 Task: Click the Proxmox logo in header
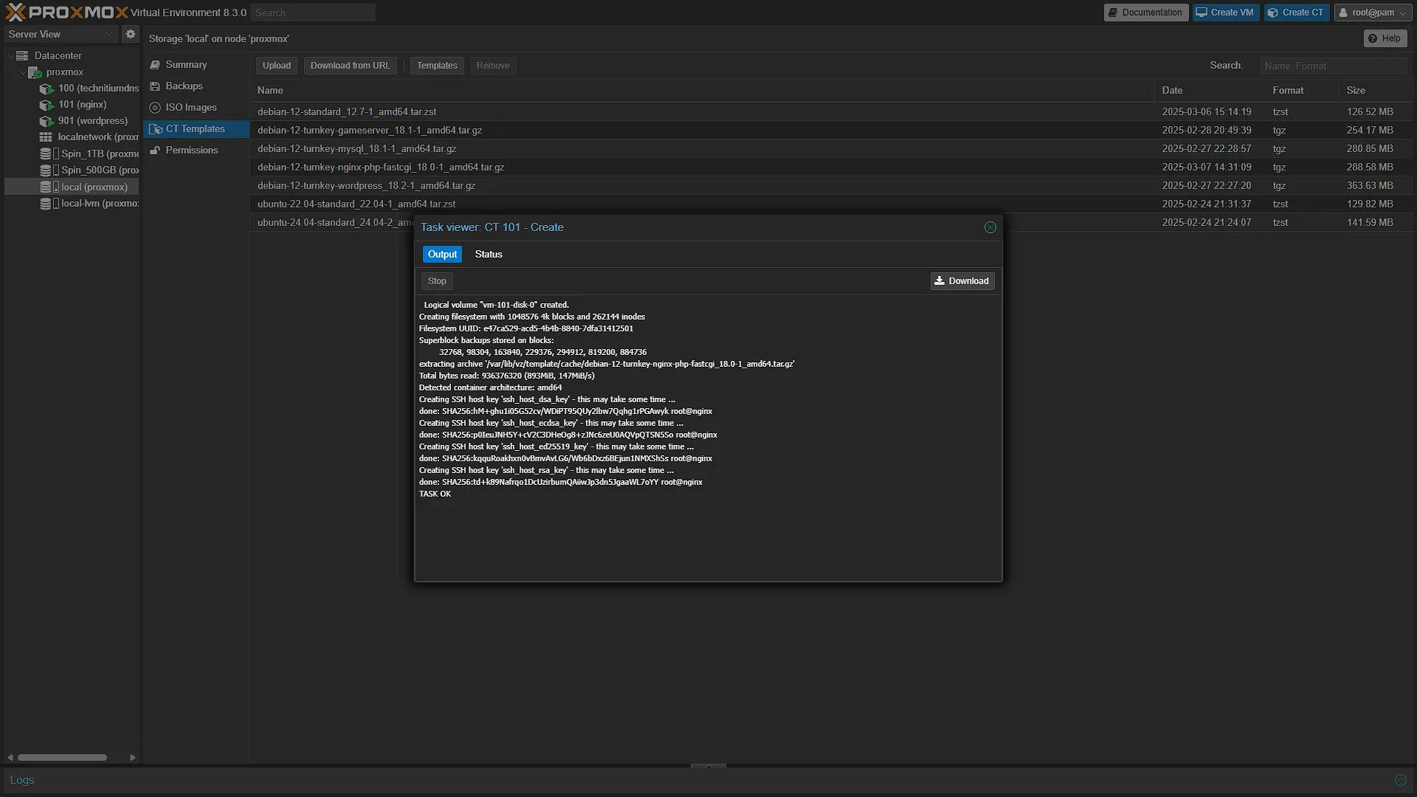tap(66, 13)
